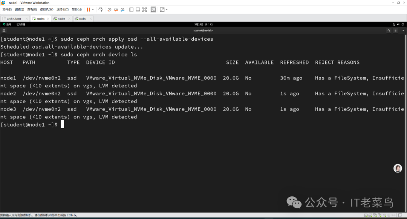Screen dimensions: 407x219
Task: Click the terminal vertical scrollbar
Action: click(406, 123)
